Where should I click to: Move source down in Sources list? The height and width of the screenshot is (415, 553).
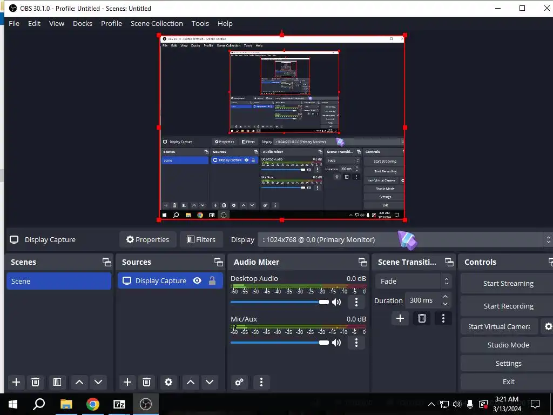pyautogui.click(x=210, y=382)
